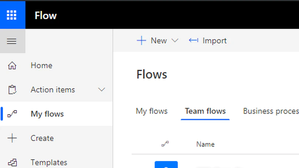Click the Home house icon
This screenshot has width=299, height=168.
coord(12,65)
